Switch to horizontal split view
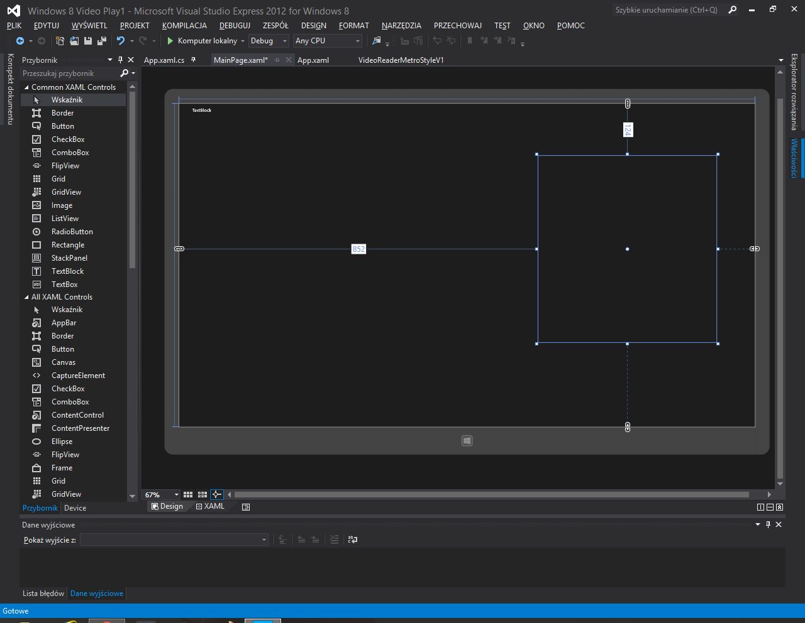Viewport: 805px width, 623px height. (x=770, y=507)
